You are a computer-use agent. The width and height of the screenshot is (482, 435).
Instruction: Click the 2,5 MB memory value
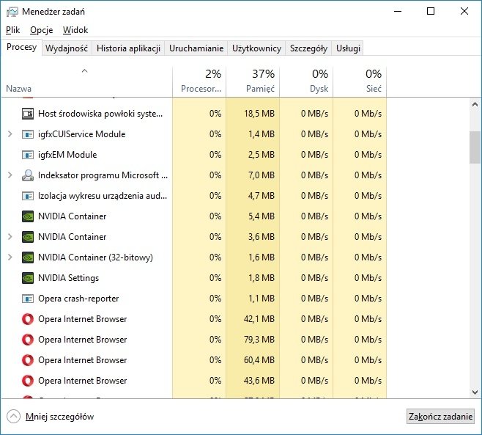point(262,155)
